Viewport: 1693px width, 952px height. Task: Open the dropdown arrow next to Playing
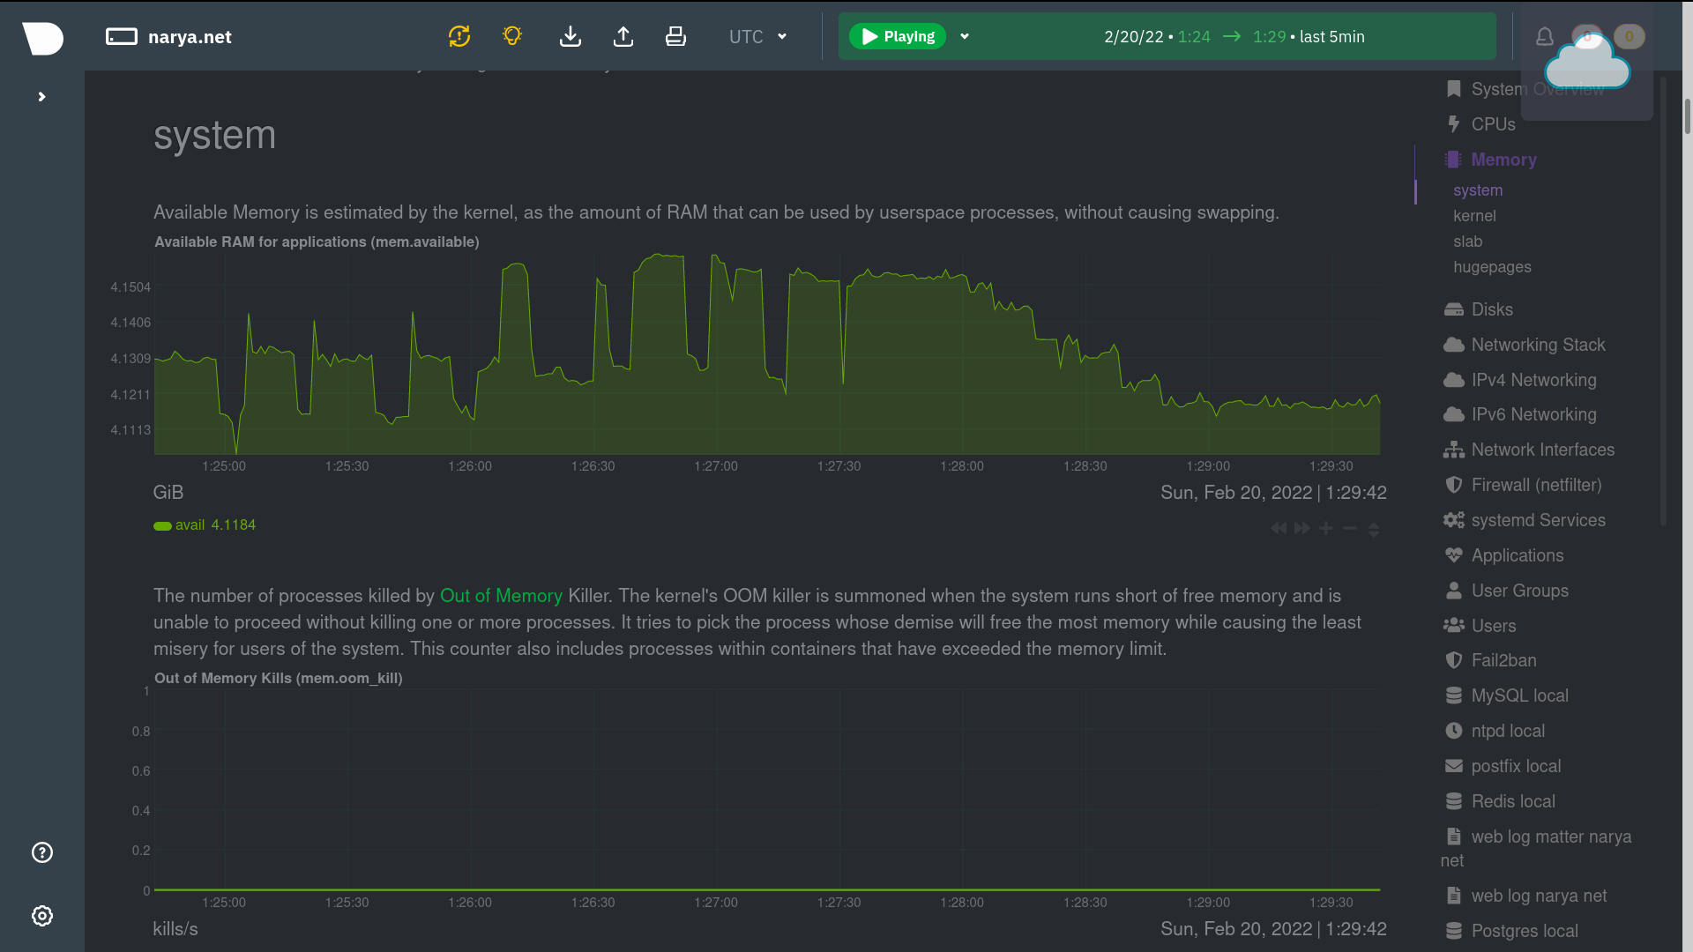tap(965, 36)
